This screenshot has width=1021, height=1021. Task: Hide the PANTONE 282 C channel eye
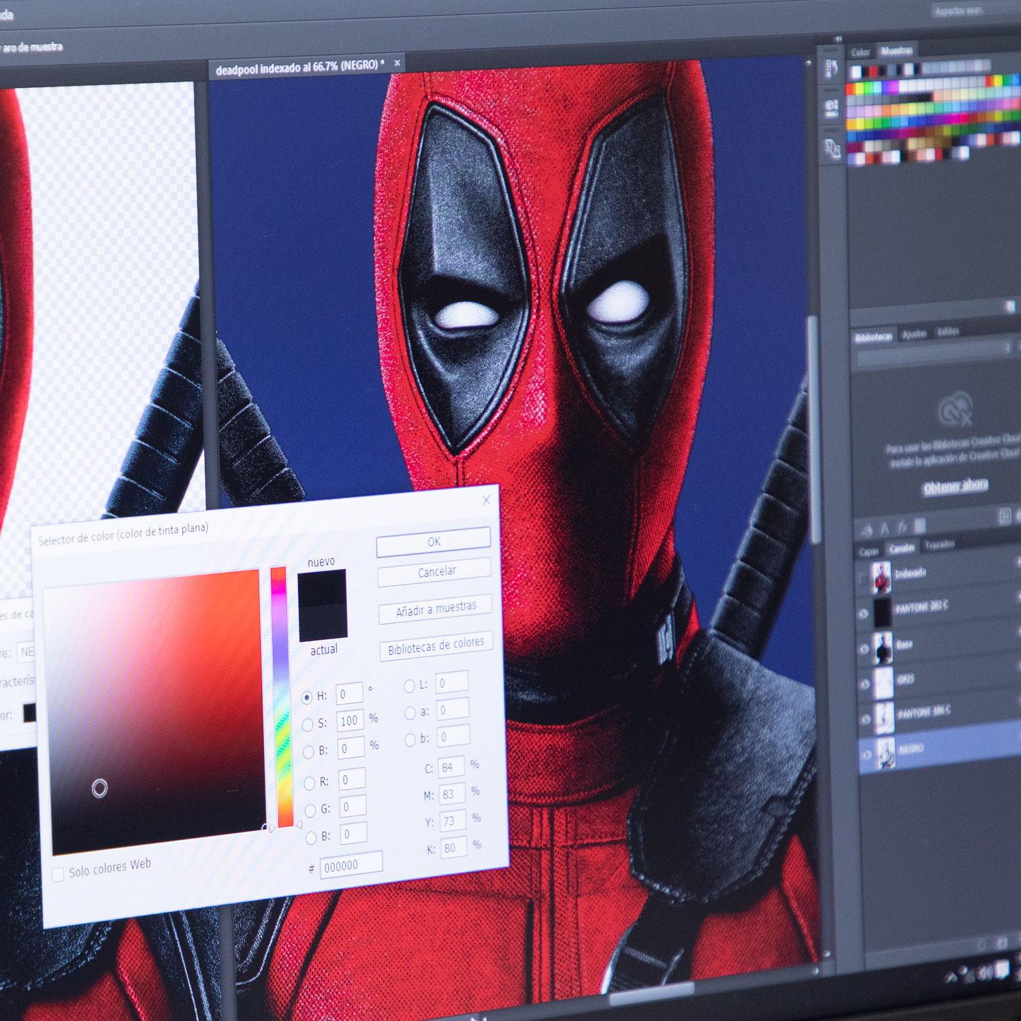tap(863, 613)
